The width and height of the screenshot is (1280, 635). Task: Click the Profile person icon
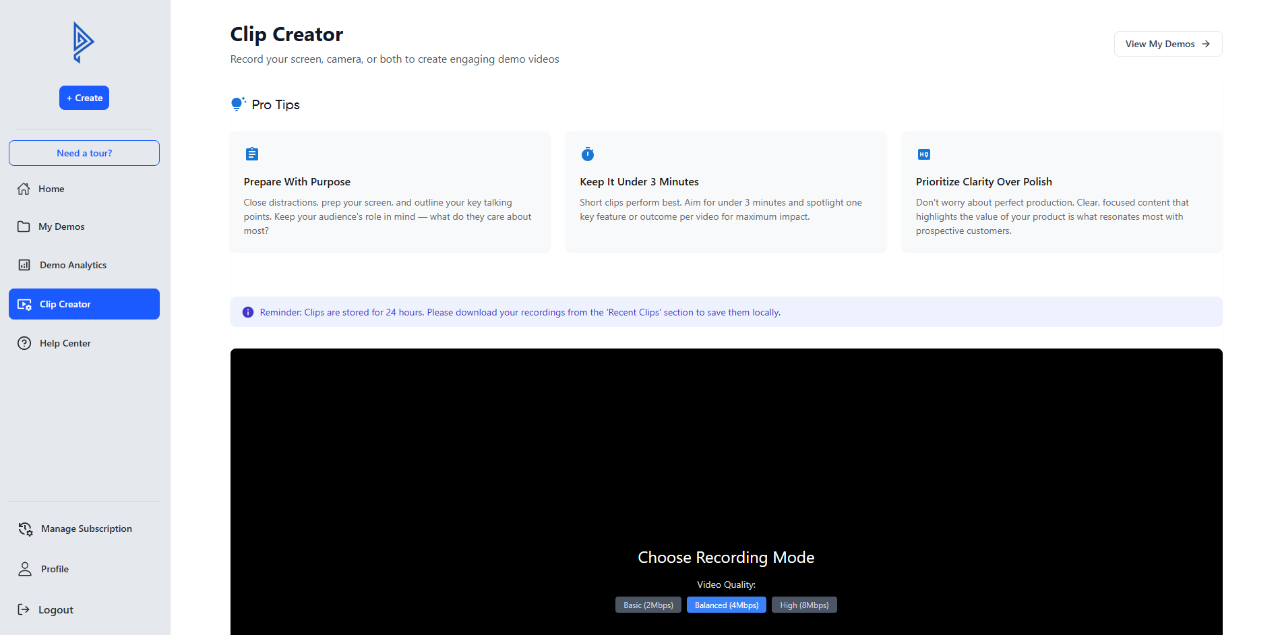25,569
